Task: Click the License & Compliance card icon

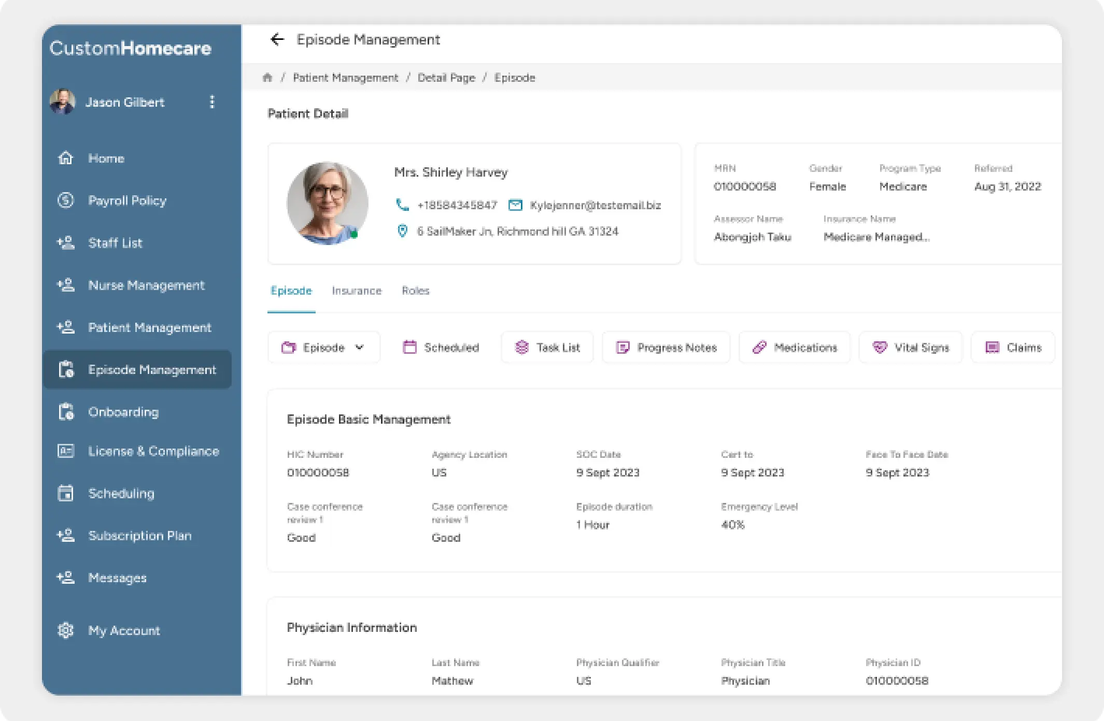Action: 65,451
